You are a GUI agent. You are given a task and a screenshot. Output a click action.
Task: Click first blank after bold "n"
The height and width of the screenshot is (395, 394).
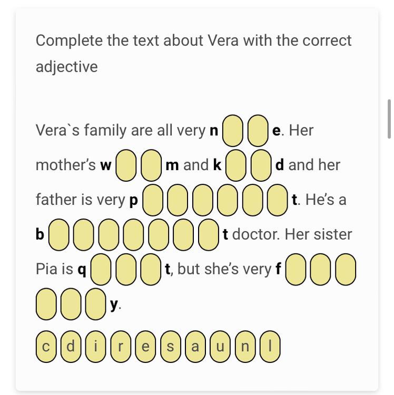pos(233,131)
